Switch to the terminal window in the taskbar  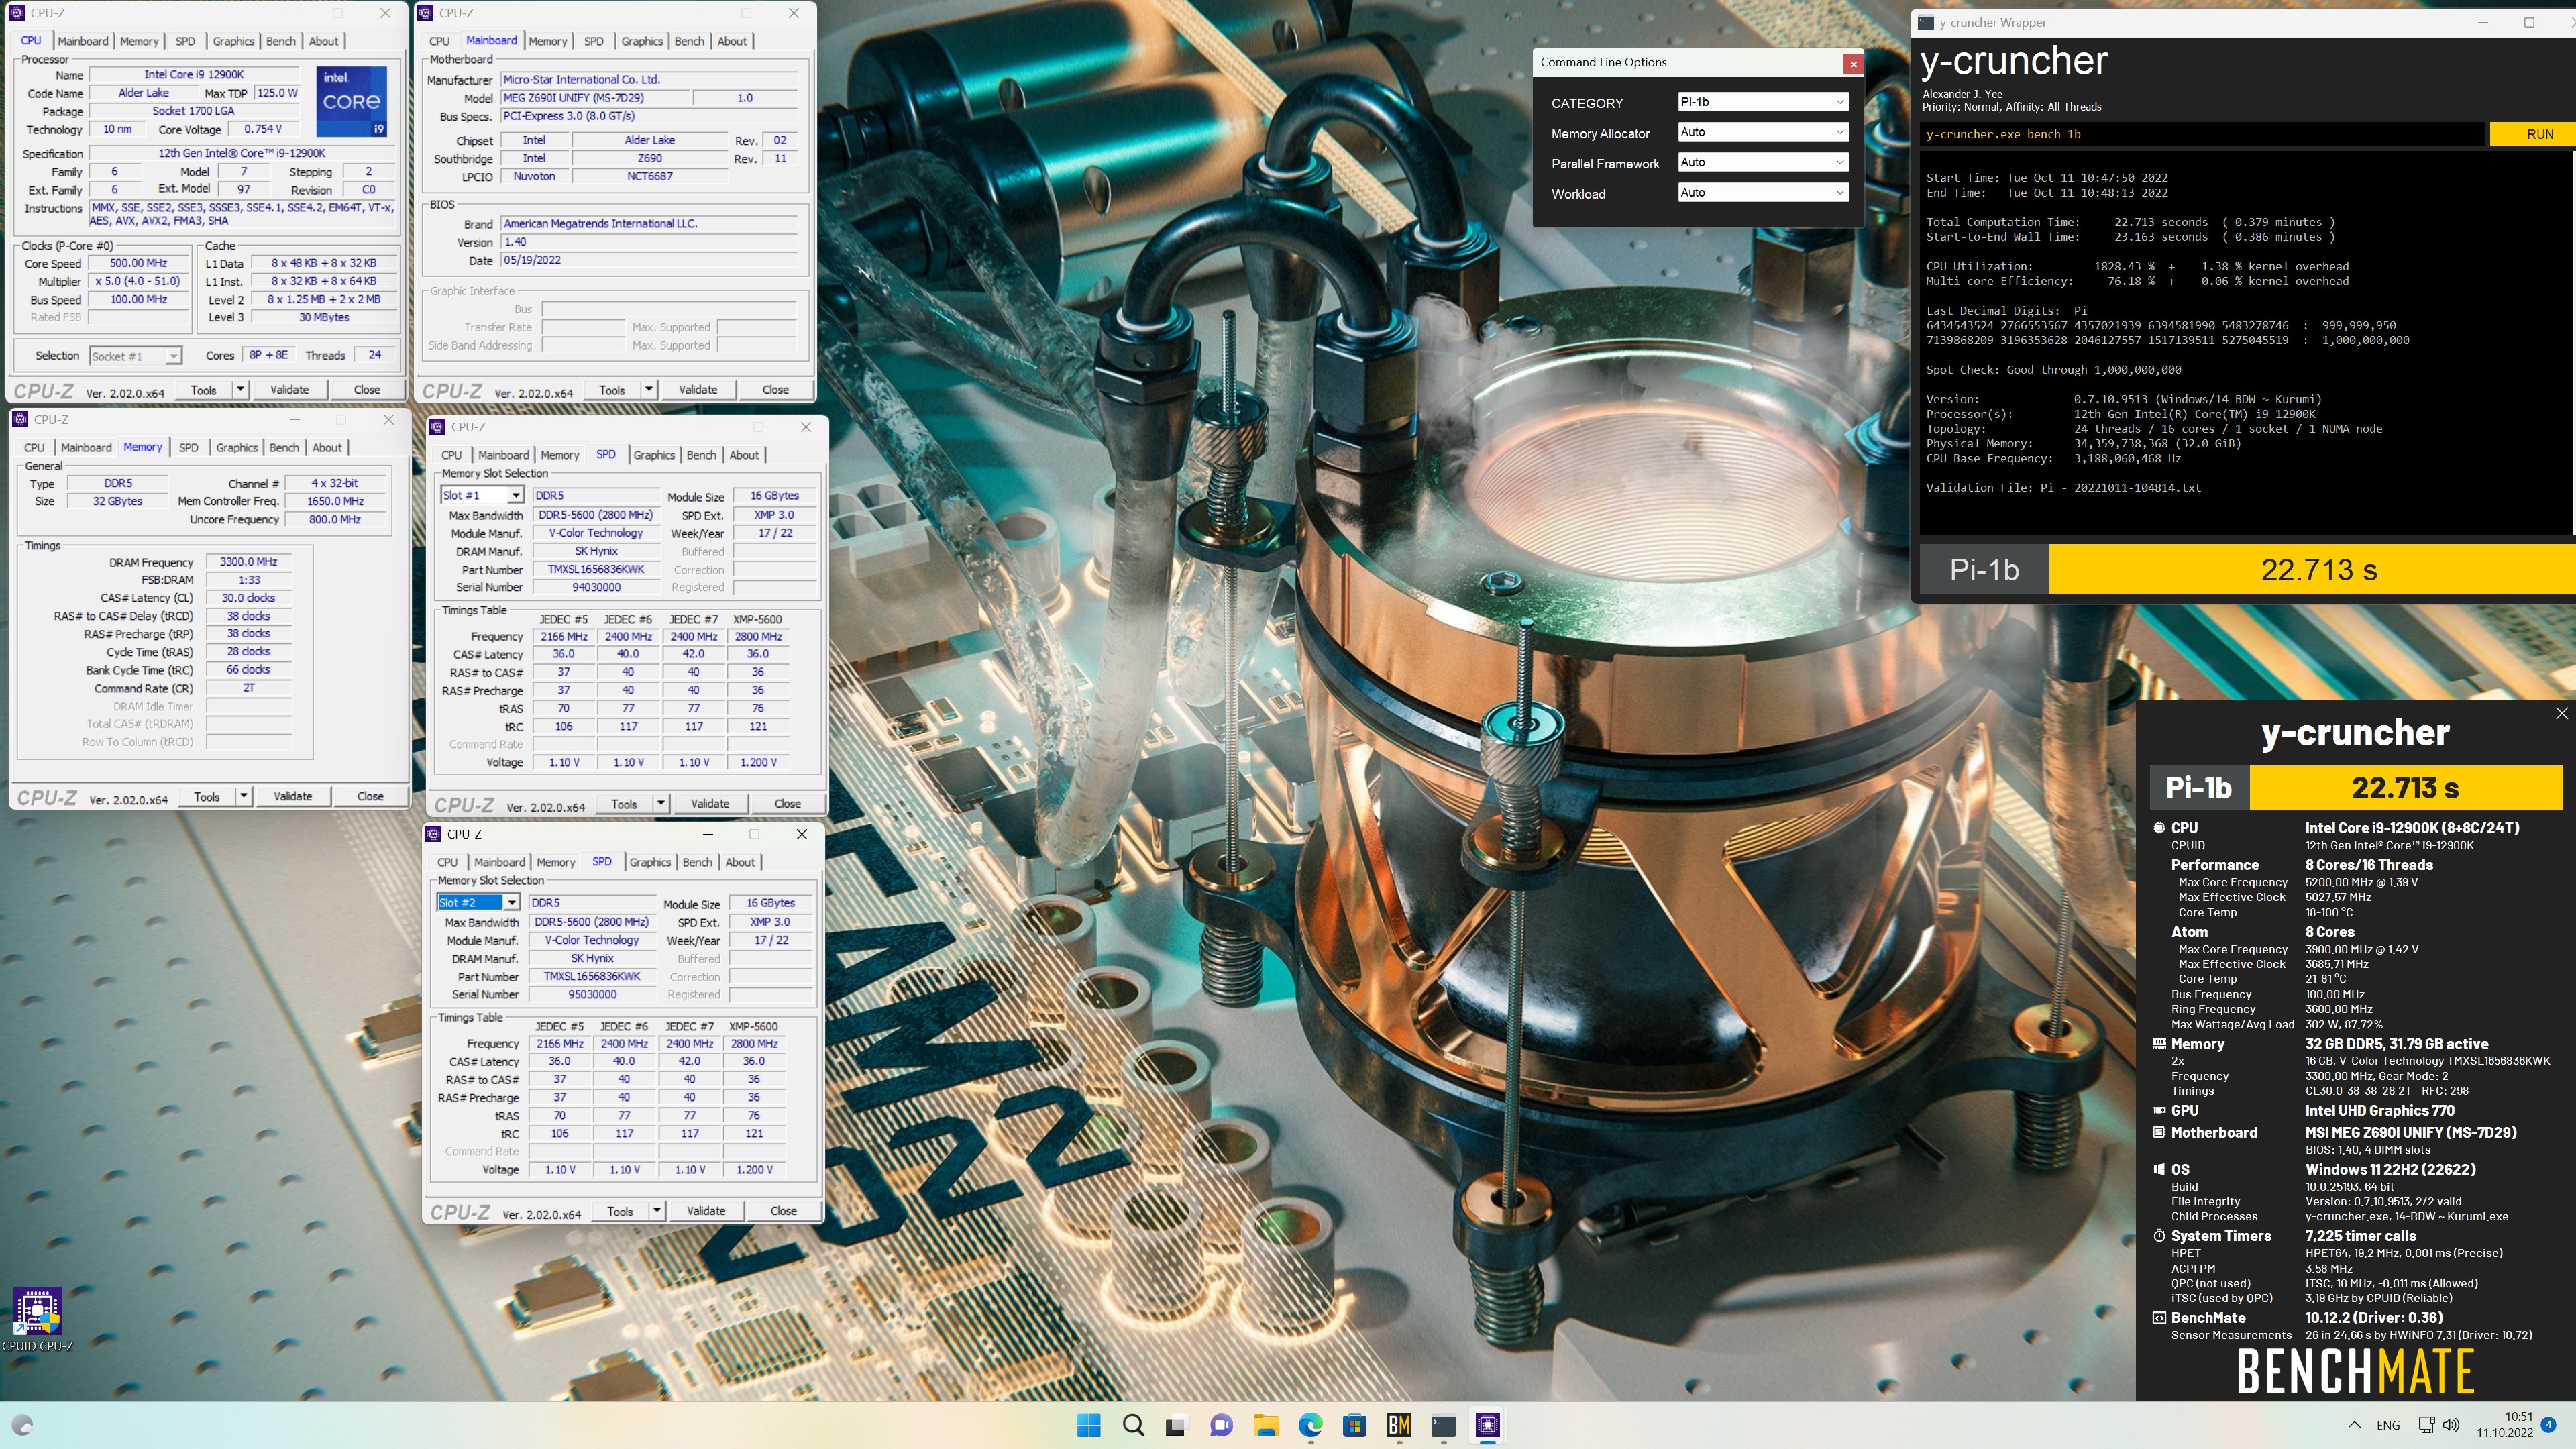pos(1443,1425)
